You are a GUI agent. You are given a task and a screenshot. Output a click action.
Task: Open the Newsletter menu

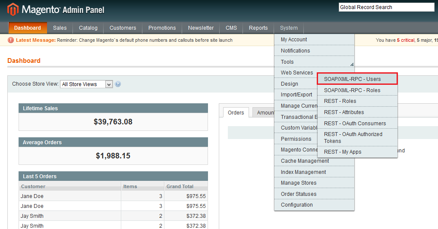[201, 28]
